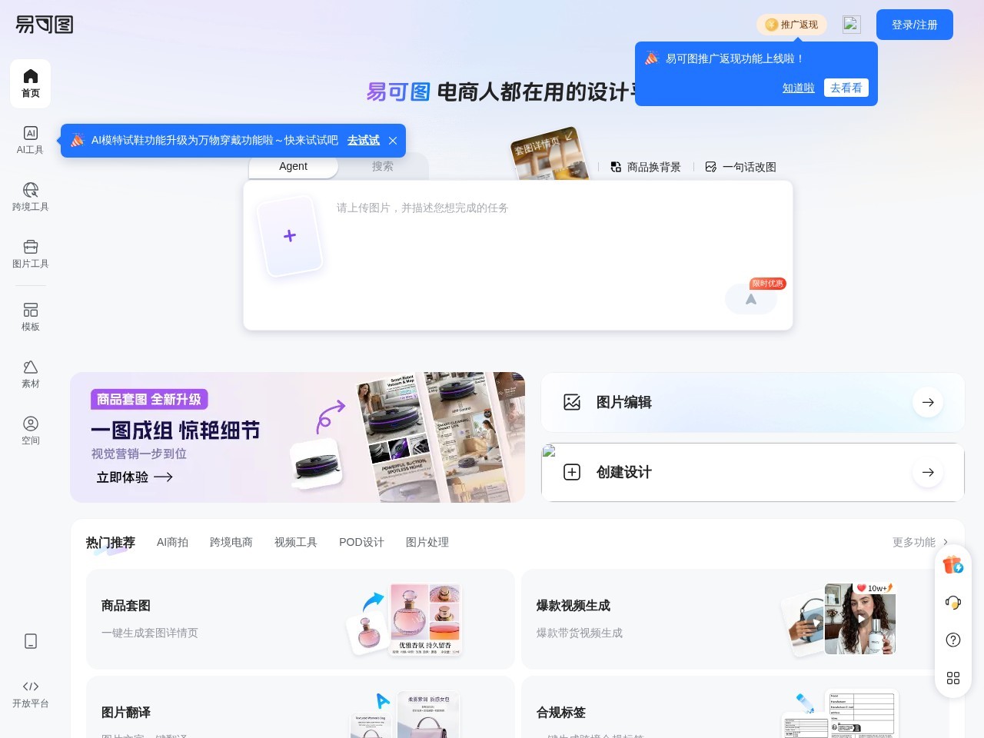Select the 热门推荐 tab
The width and height of the screenshot is (984, 738).
pos(111,543)
